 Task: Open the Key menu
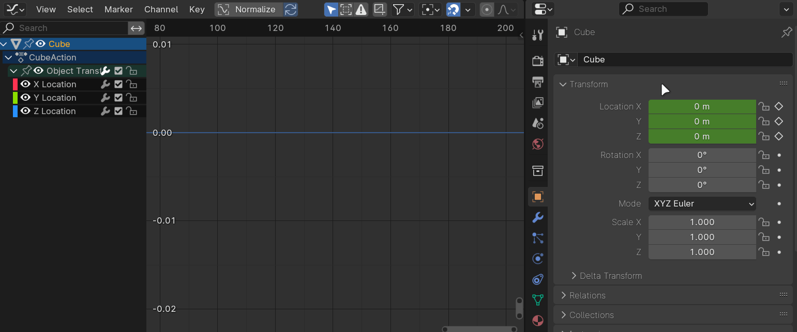[197, 9]
